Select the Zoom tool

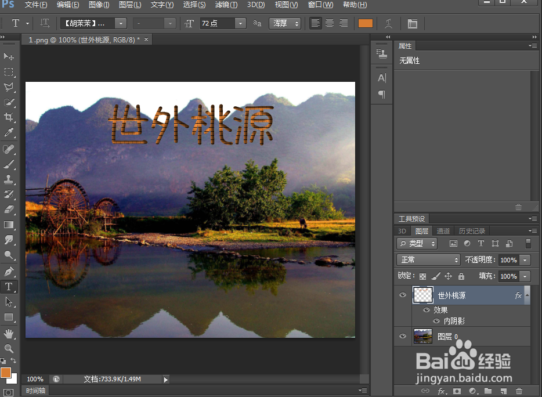coord(9,348)
